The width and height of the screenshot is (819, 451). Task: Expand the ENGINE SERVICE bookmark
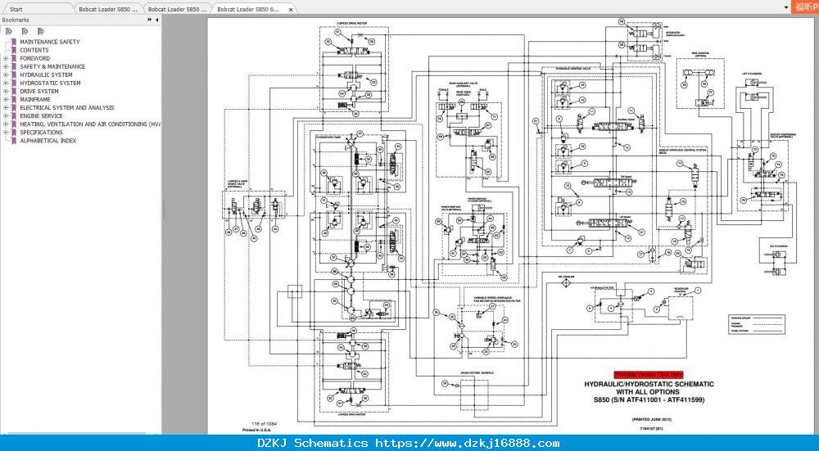click(6, 116)
